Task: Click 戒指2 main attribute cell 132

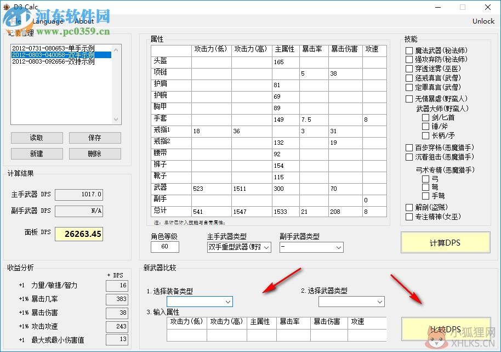Action: (x=286, y=143)
